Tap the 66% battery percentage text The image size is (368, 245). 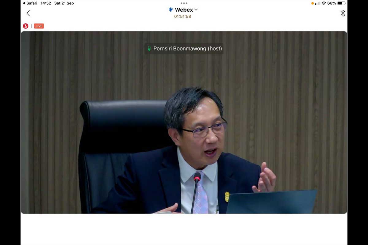331,3
